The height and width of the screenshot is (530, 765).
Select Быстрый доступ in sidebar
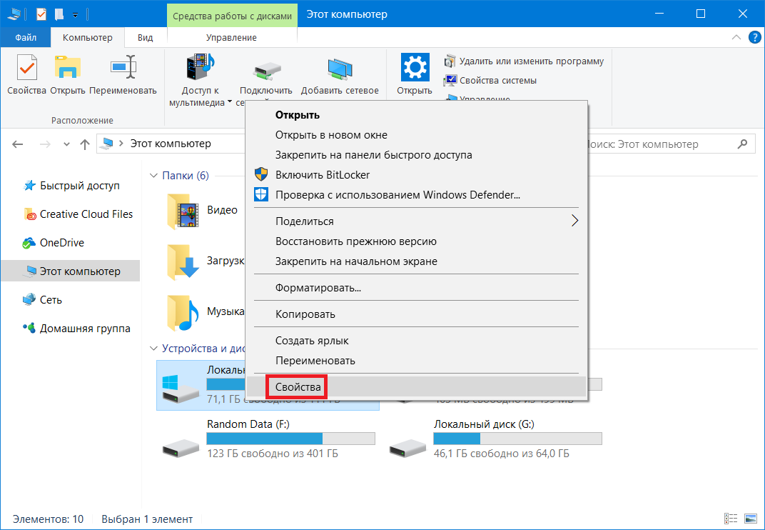(x=71, y=186)
